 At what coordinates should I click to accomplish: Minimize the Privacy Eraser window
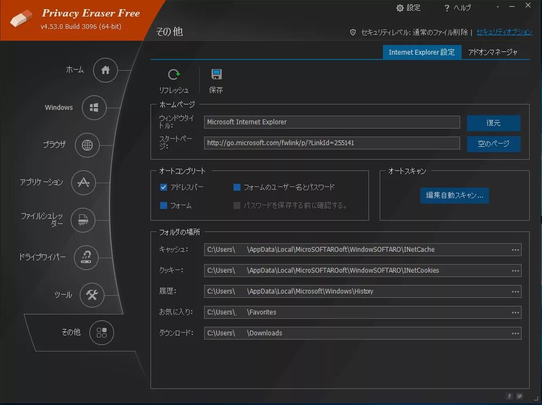[x=512, y=6]
